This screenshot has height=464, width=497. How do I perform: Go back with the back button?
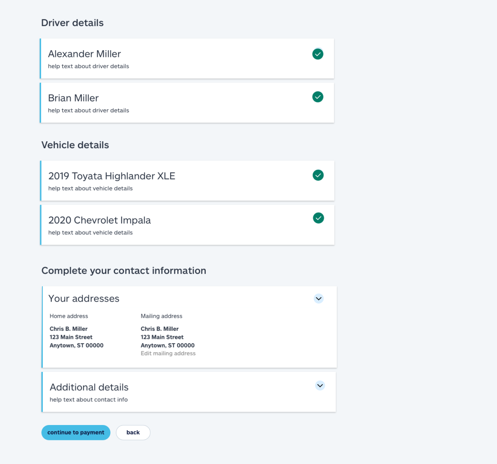point(133,433)
